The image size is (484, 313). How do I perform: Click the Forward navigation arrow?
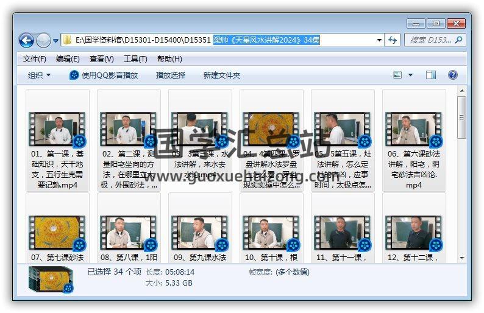click(x=43, y=41)
